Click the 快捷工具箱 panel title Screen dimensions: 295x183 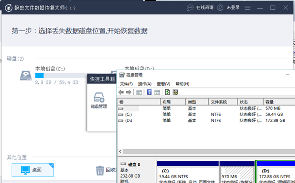tap(102, 79)
